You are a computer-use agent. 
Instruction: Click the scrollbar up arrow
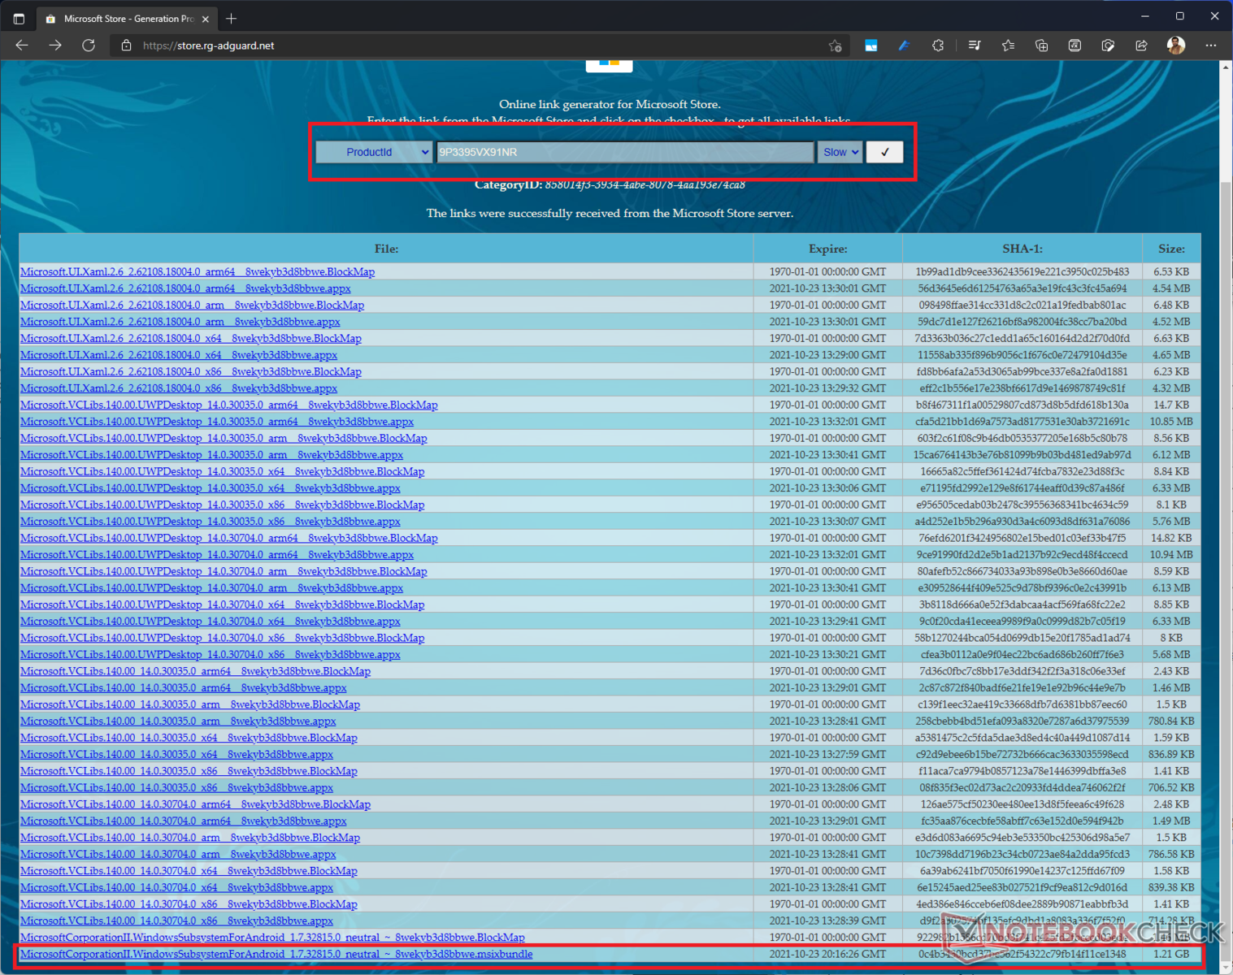point(1226,67)
